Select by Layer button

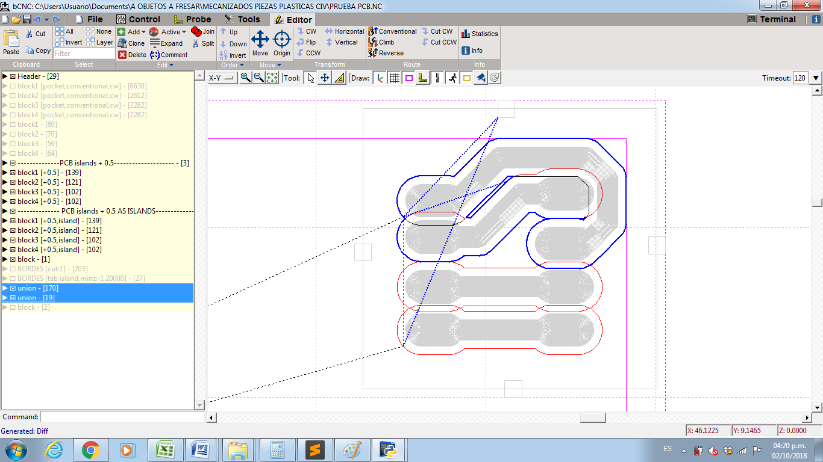click(x=99, y=42)
